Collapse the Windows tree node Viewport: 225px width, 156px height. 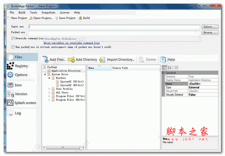click(x=49, y=78)
